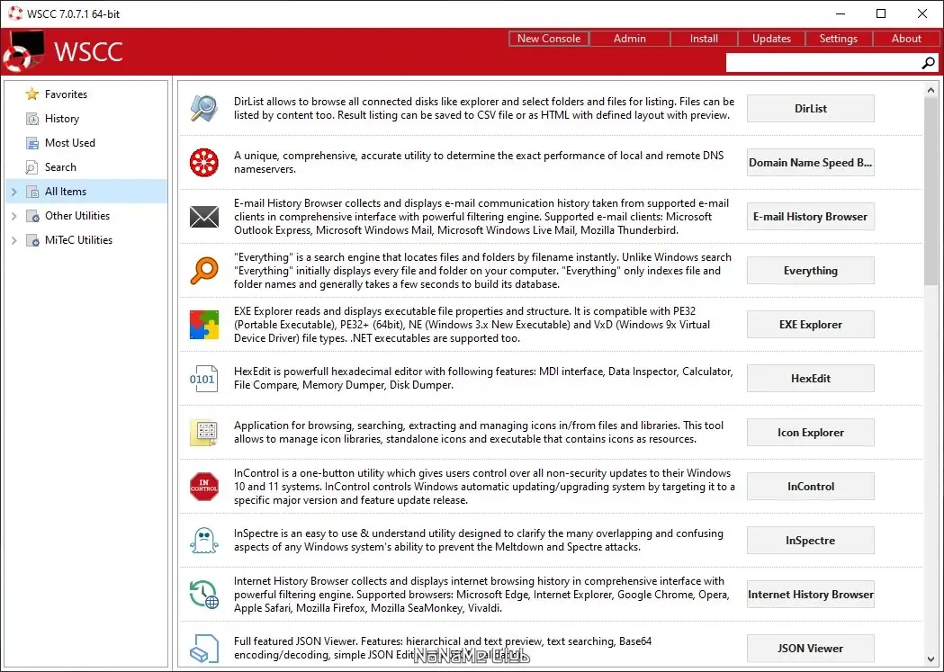Click the vertical scrollbar thumb
944x672 pixels.
(931, 192)
